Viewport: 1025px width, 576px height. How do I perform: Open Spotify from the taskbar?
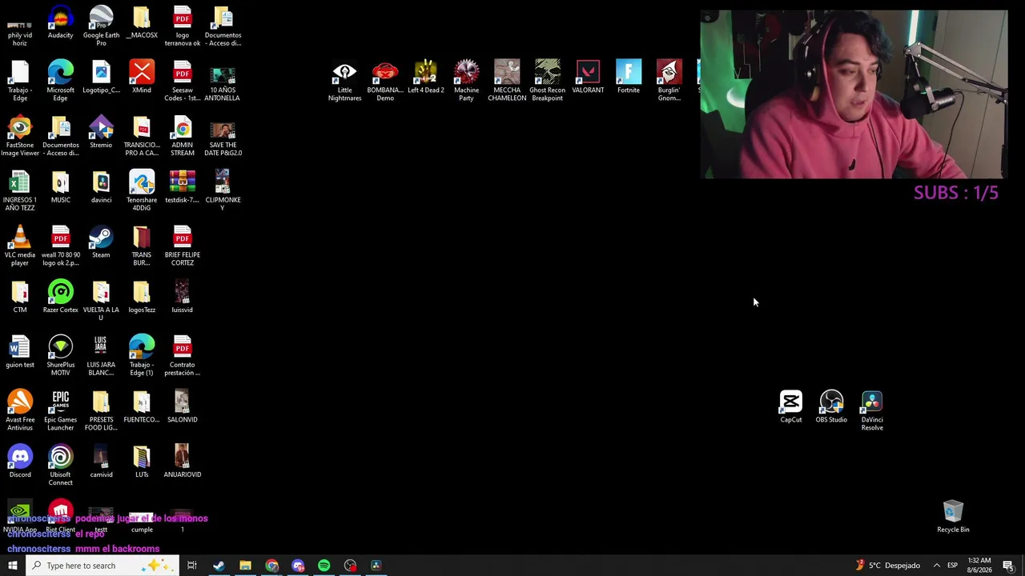[x=324, y=566]
